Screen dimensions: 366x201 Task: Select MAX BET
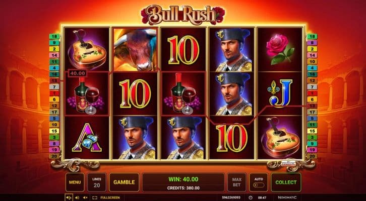click(x=236, y=182)
